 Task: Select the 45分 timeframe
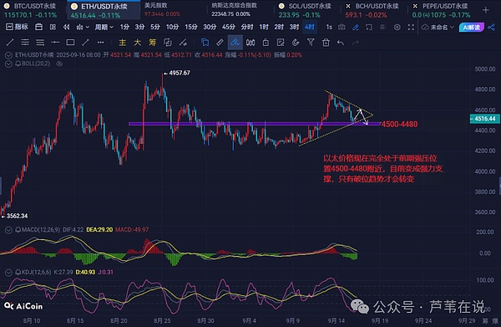(x=229, y=28)
